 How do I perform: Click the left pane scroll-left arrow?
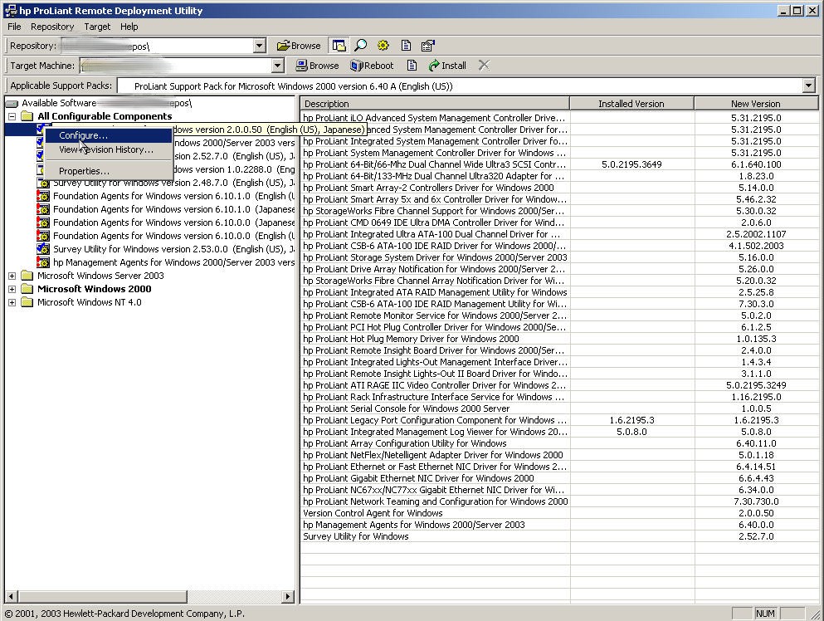(x=11, y=596)
